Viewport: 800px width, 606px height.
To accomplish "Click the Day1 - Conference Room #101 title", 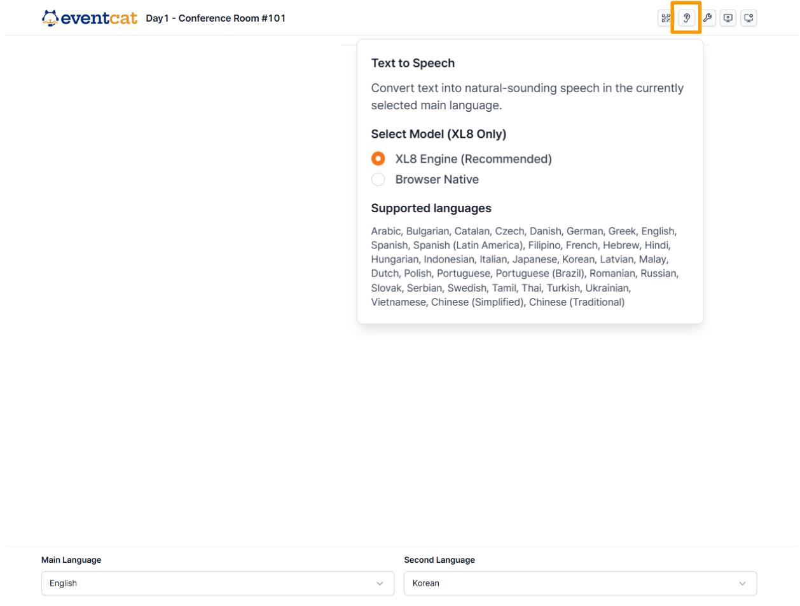I will pos(216,18).
